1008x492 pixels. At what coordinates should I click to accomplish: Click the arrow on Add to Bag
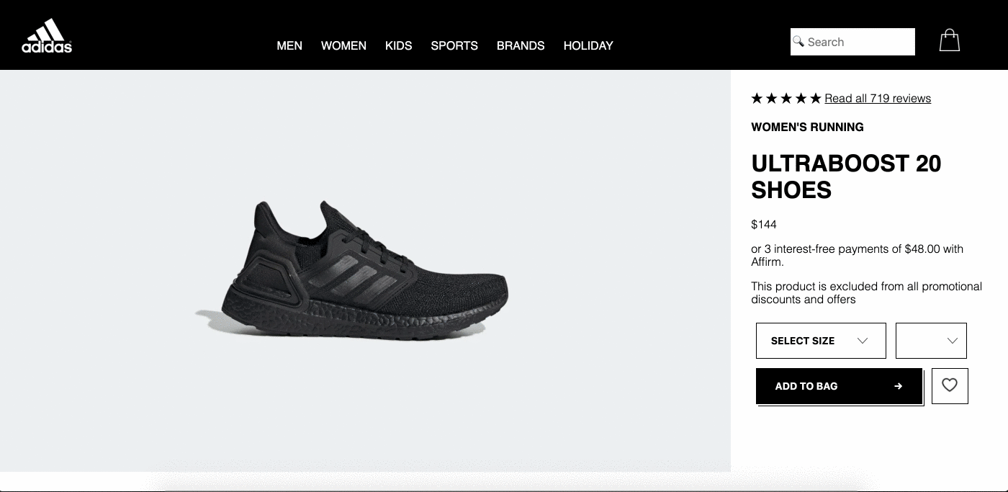pyautogui.click(x=898, y=386)
